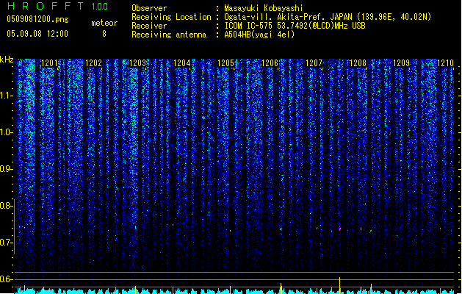Click the 0.7 kHz axis label
The image size is (462, 294).
tap(6, 243)
